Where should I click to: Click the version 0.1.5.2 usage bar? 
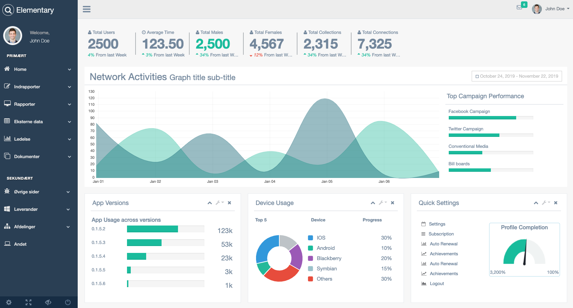click(166, 229)
